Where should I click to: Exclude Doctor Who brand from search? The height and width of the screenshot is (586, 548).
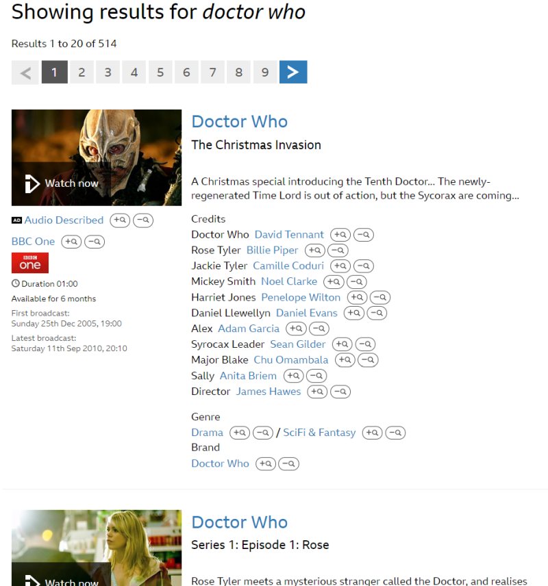(289, 463)
